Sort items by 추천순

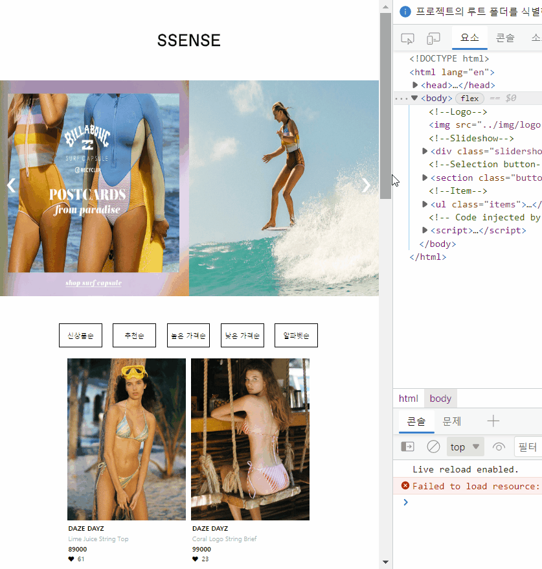point(134,335)
